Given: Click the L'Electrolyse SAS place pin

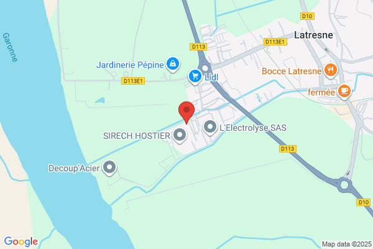Looking at the screenshot, I should point(210,127).
